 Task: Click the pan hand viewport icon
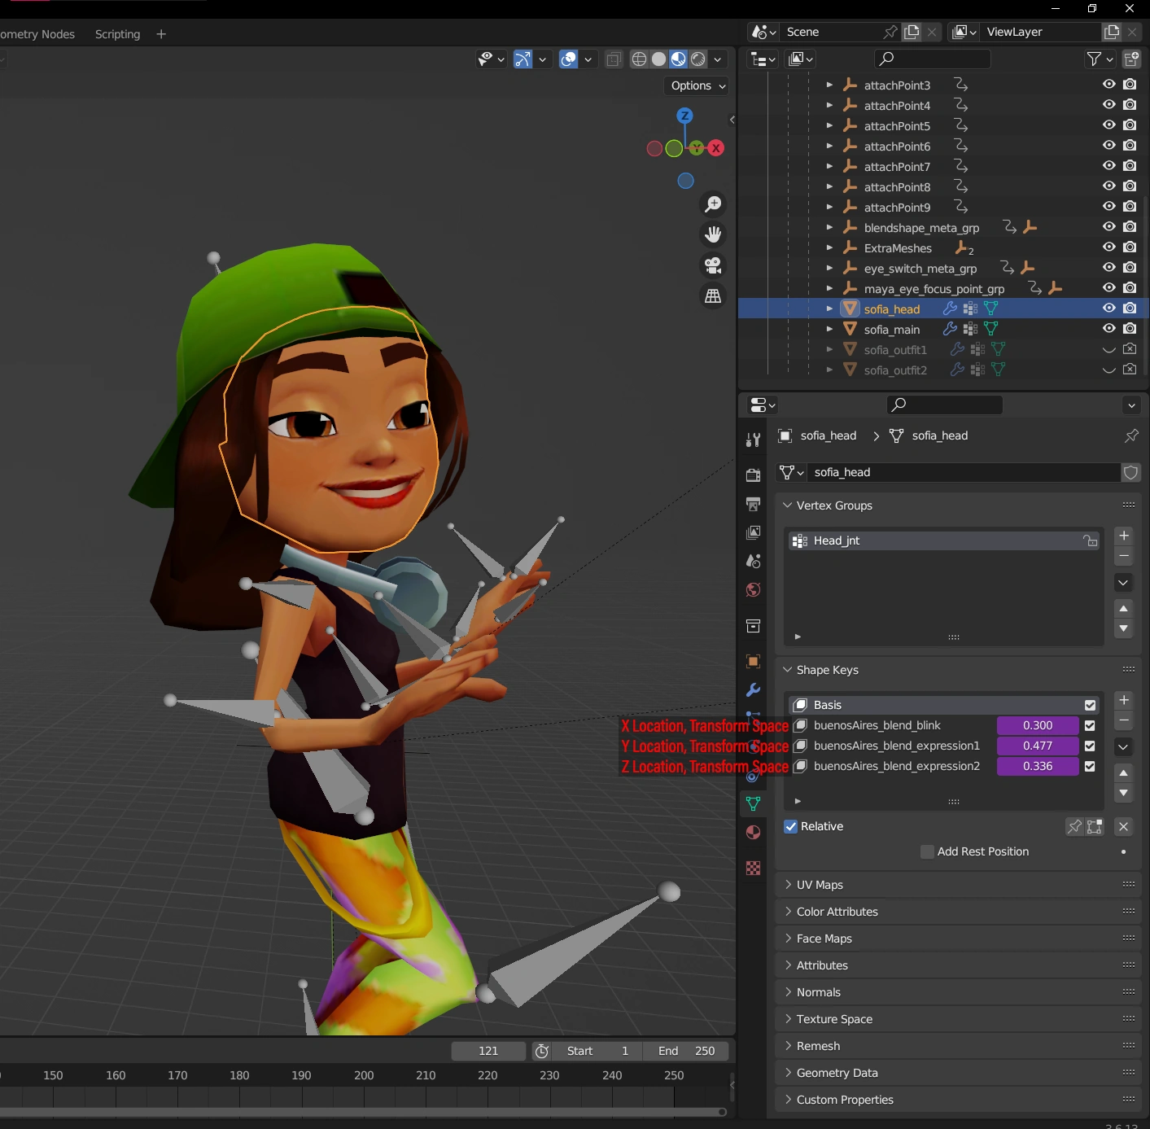(713, 234)
